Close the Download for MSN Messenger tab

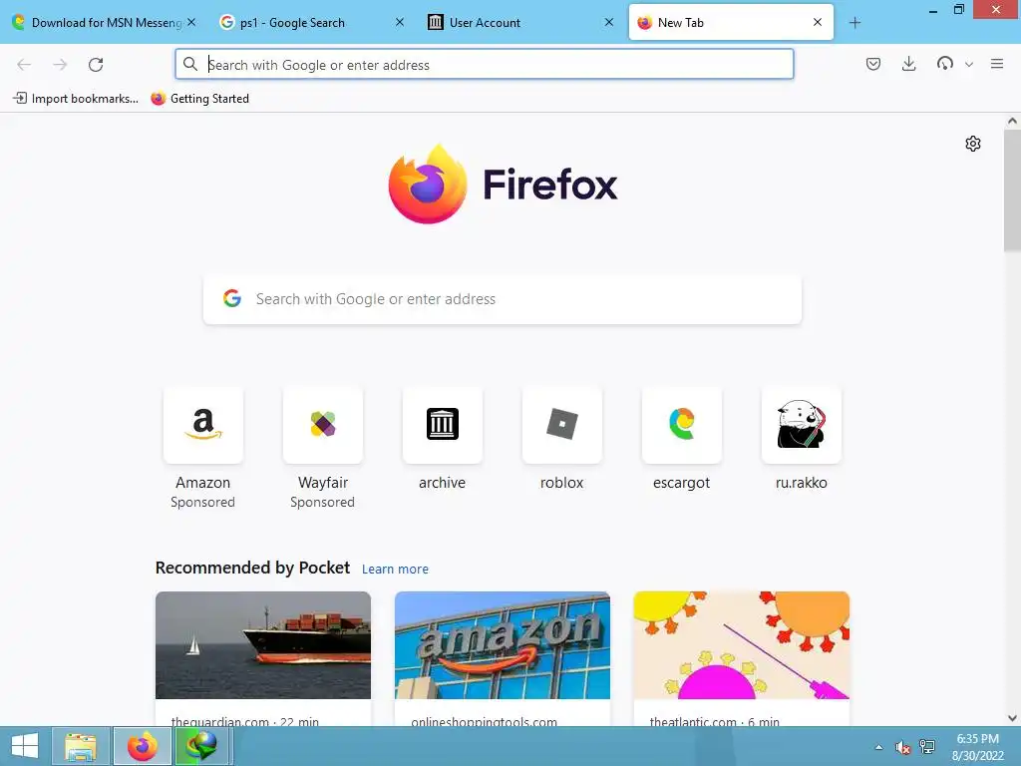tap(191, 22)
